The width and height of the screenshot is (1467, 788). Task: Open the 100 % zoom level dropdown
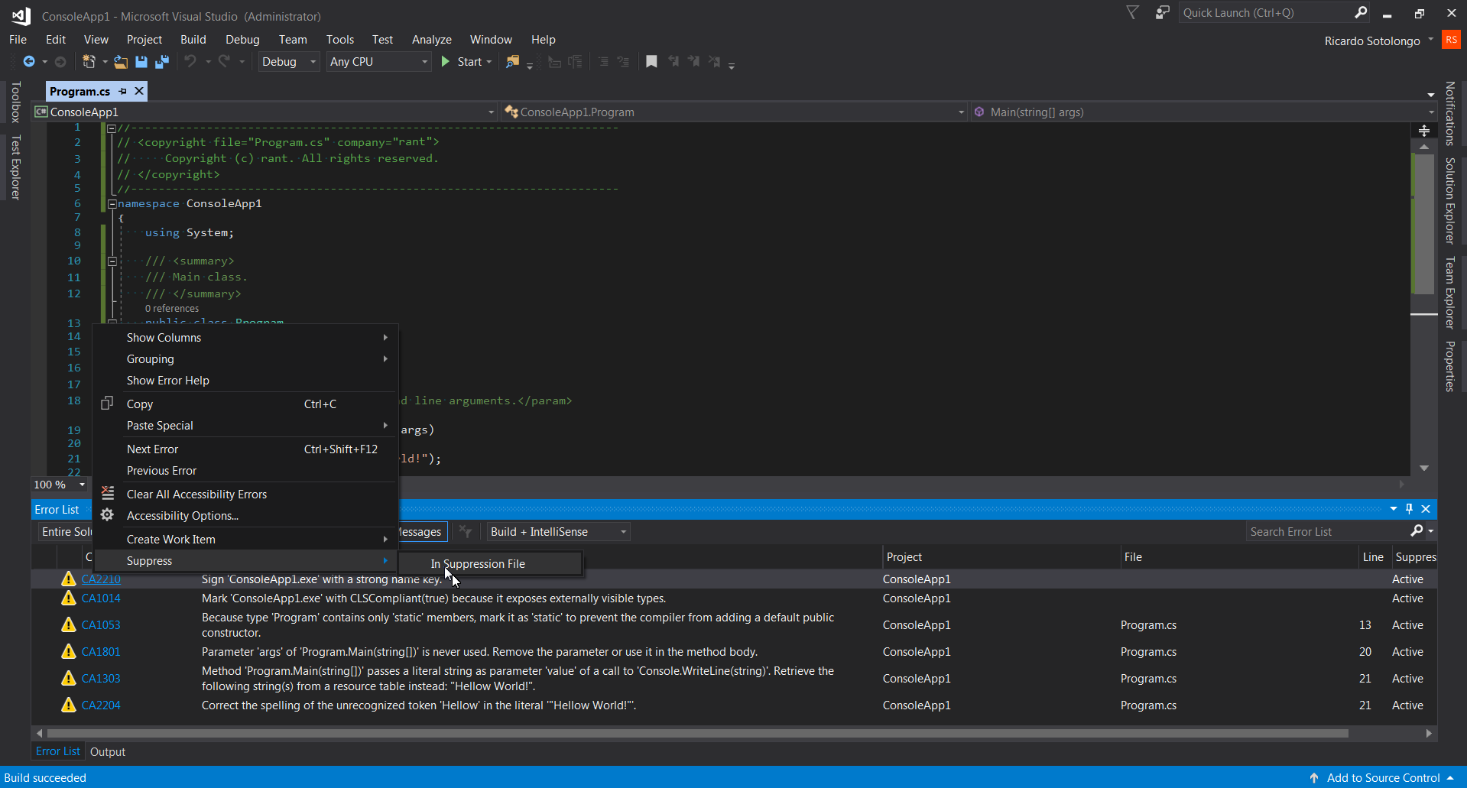pyautogui.click(x=60, y=485)
